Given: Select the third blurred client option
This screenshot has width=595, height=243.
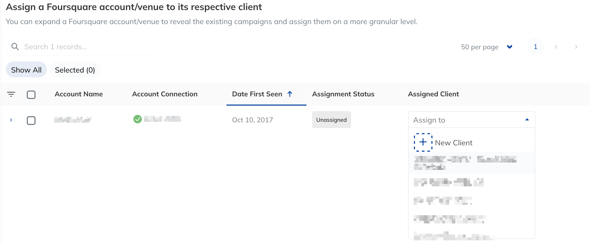Looking at the screenshot, I should coord(471,201).
